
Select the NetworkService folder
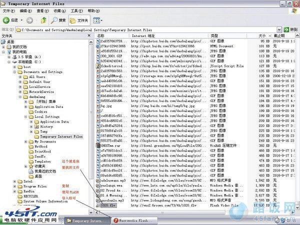click(41, 92)
